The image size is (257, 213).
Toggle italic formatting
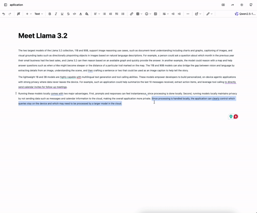pos(56,14)
